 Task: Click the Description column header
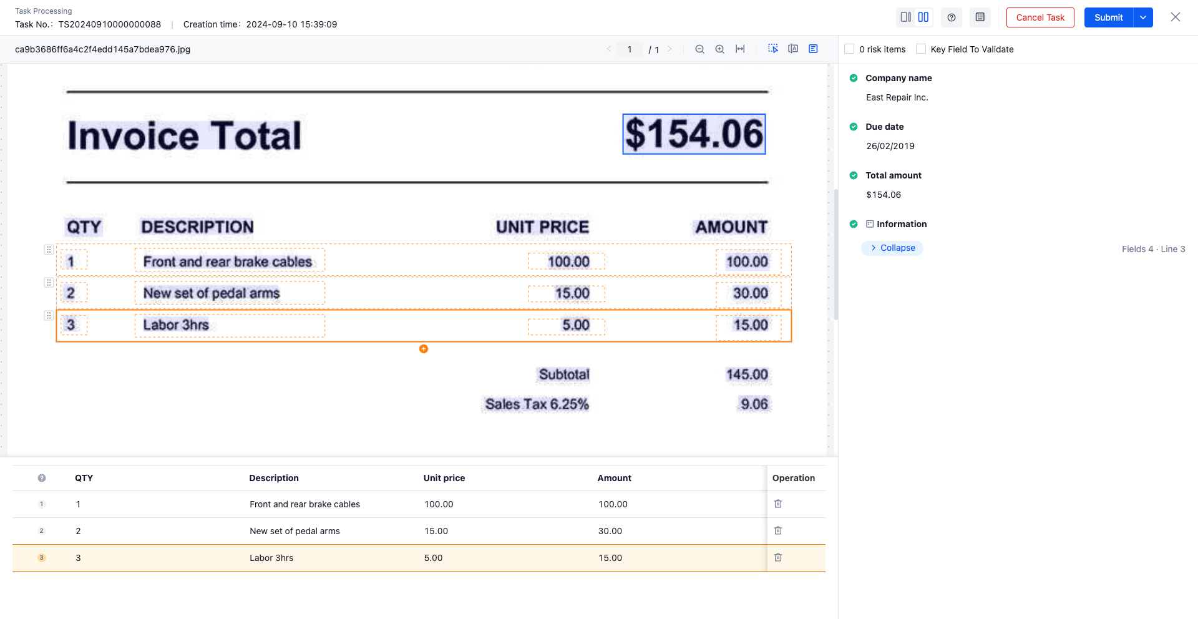pos(274,478)
